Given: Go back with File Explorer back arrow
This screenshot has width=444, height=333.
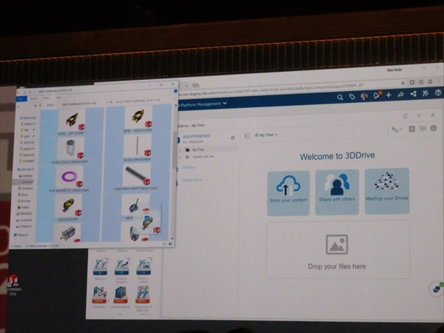Looking at the screenshot, I should 18,107.
